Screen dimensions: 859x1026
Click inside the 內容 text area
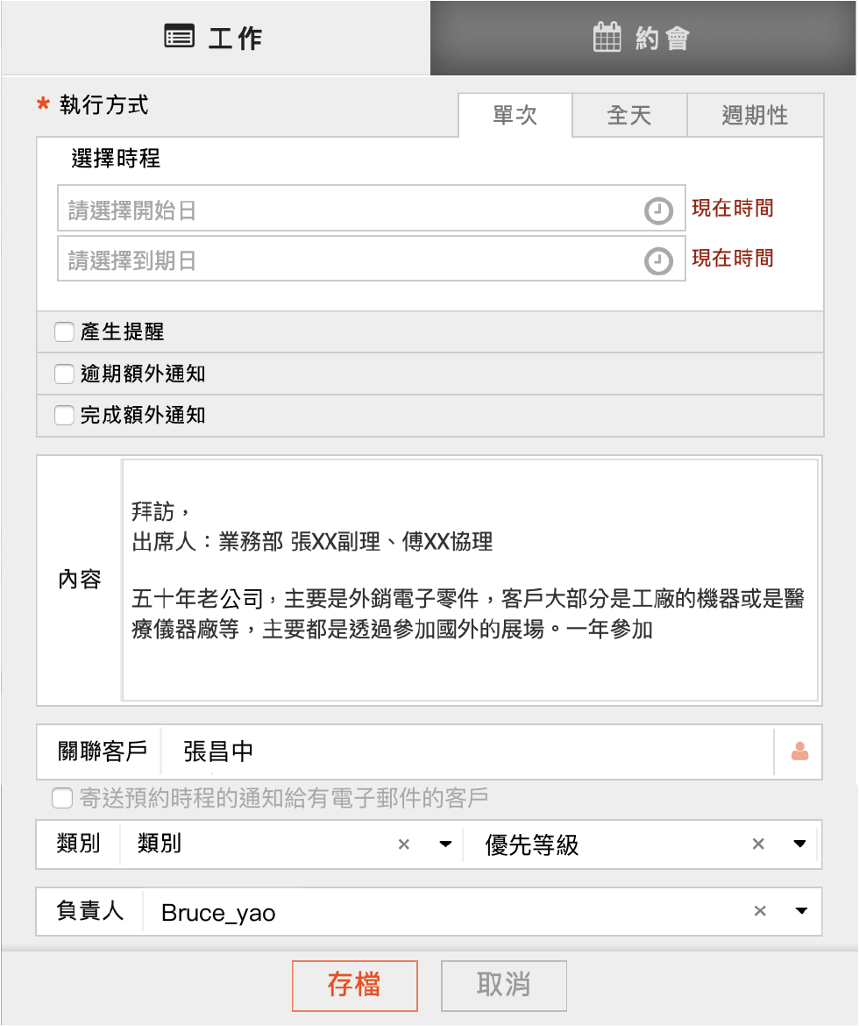tap(471, 580)
